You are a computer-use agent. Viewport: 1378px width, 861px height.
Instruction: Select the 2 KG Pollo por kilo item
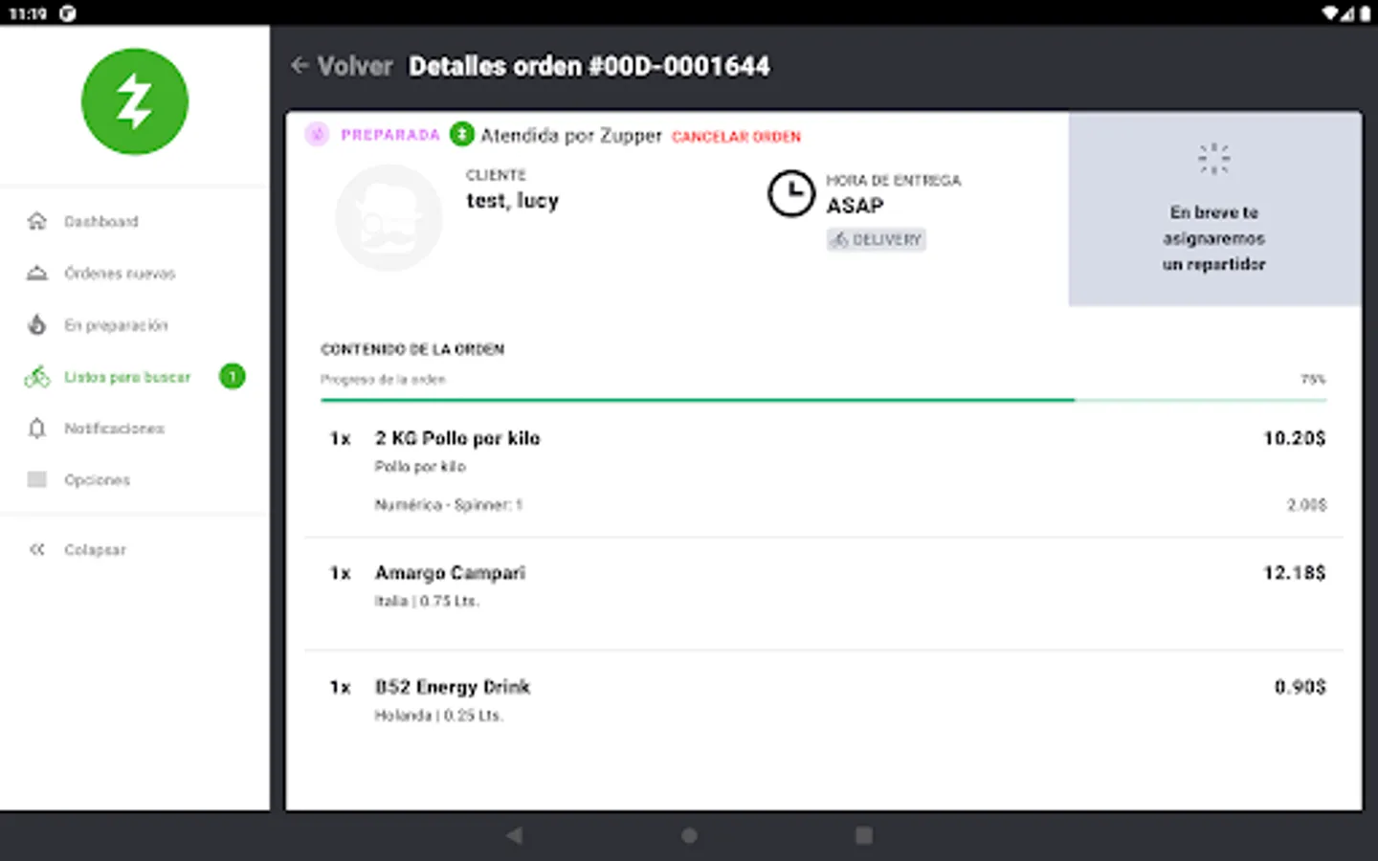click(457, 438)
